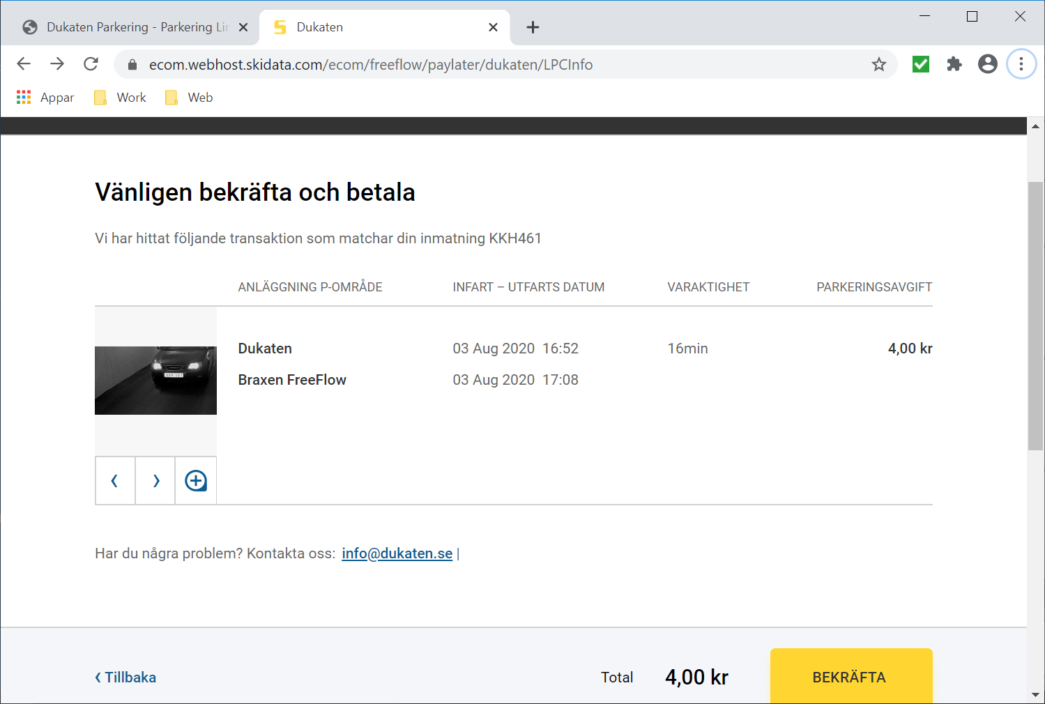Open the Chrome profile avatar
Viewport: 1045px width, 704px height.
(988, 64)
